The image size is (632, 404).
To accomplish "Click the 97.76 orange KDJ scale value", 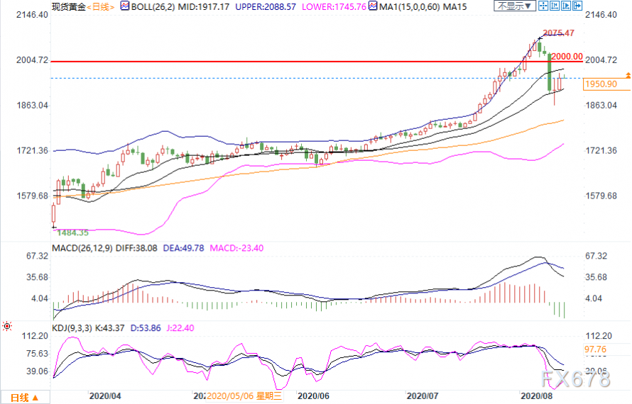I will pyautogui.click(x=595, y=349).
